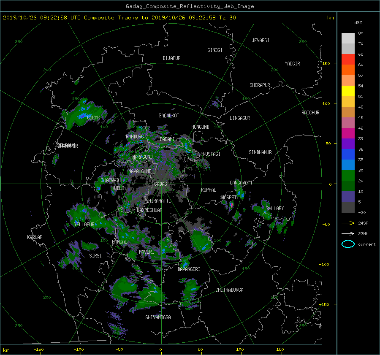
Task: Point at the KOPPAL label
Action: 209,190
